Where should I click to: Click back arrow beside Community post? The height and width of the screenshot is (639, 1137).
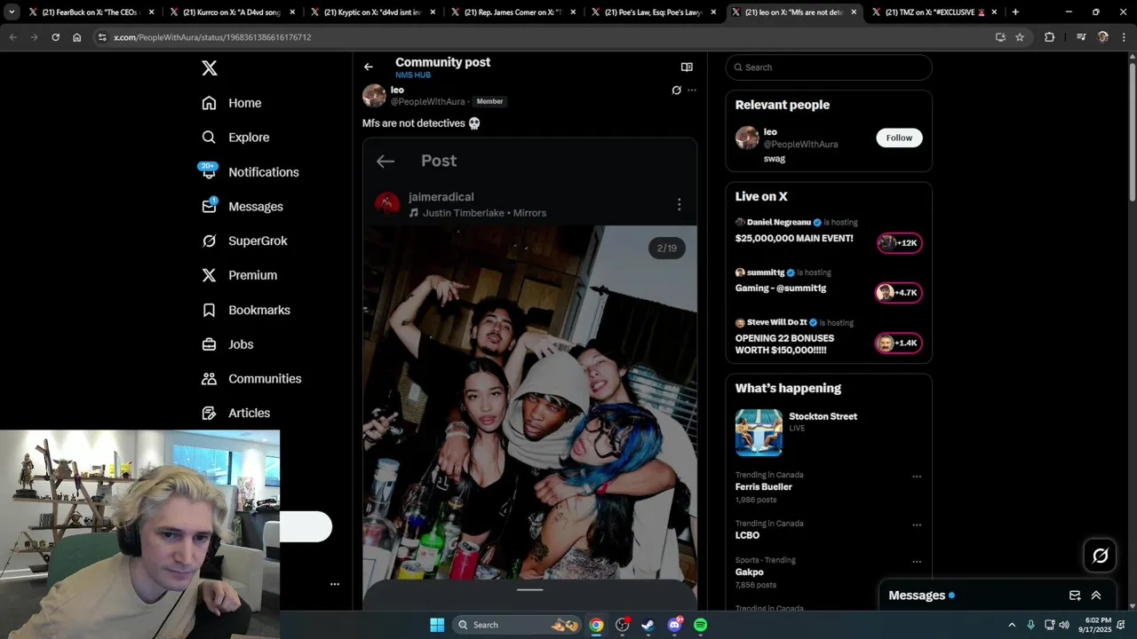(x=369, y=67)
